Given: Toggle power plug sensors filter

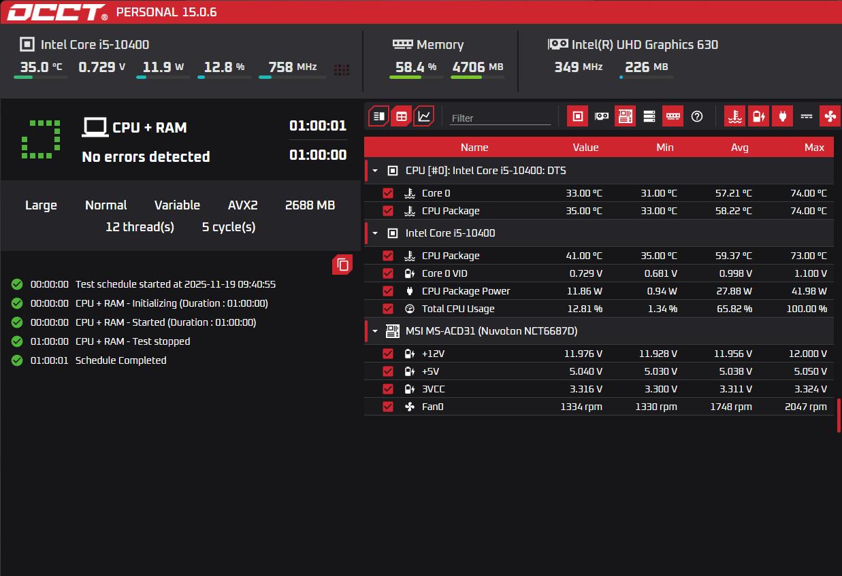Looking at the screenshot, I should click(782, 116).
